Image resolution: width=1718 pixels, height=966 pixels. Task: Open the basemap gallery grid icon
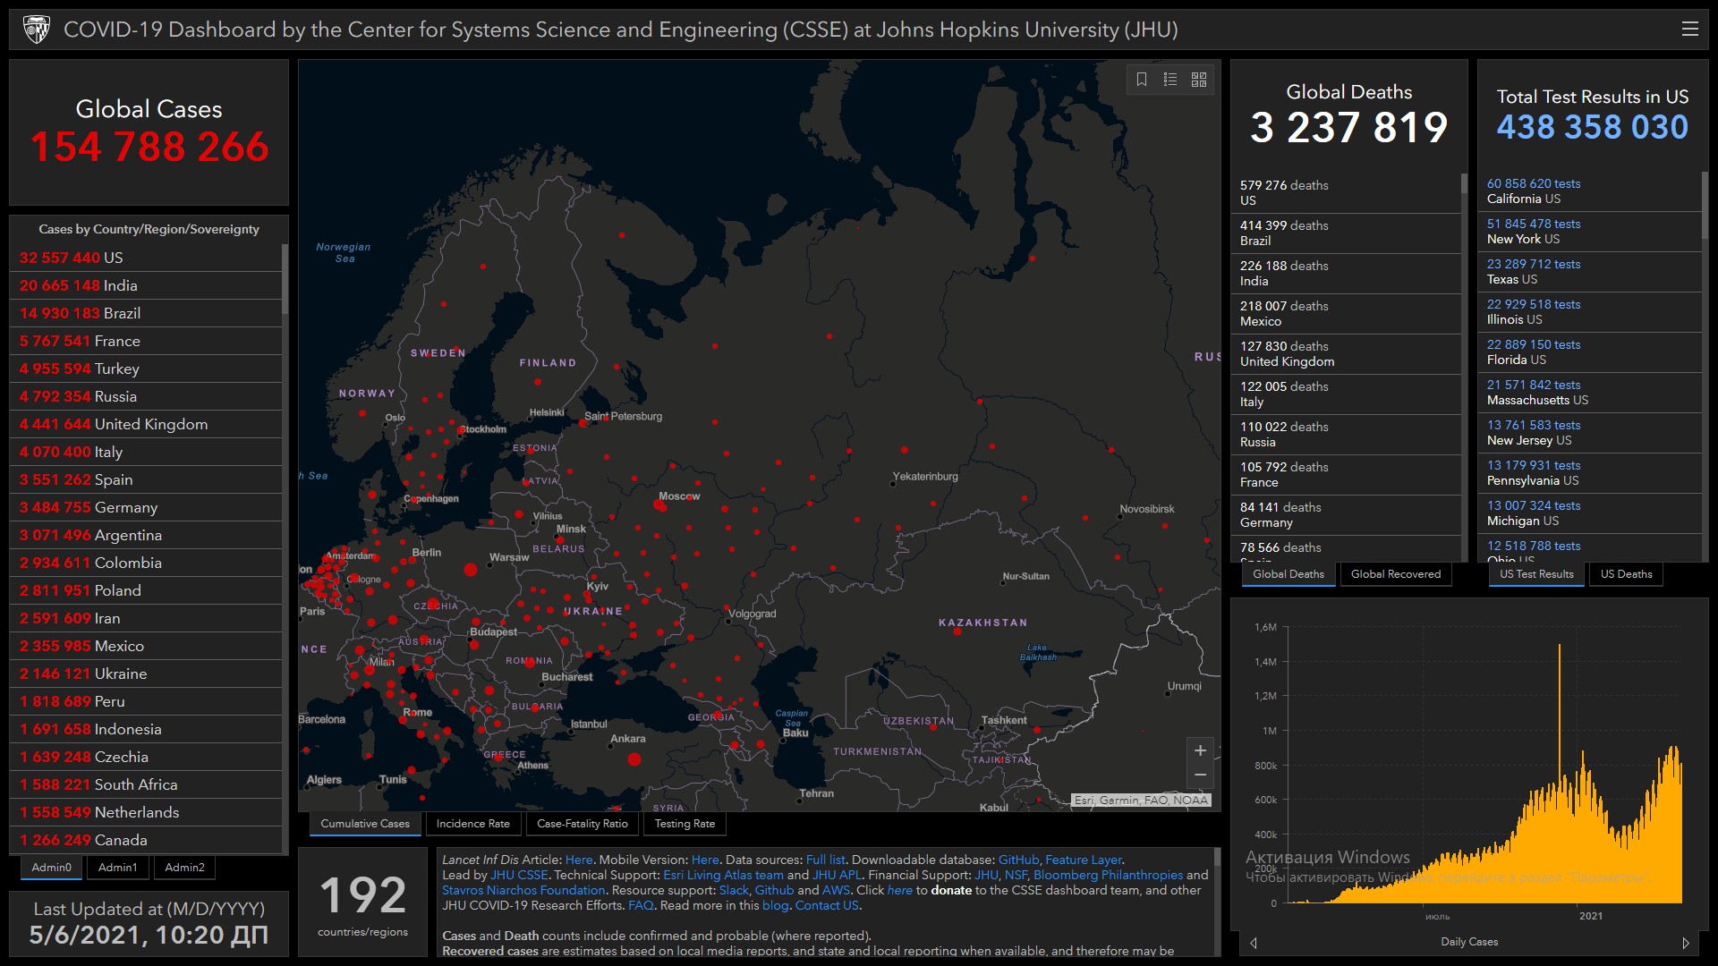coord(1199,80)
